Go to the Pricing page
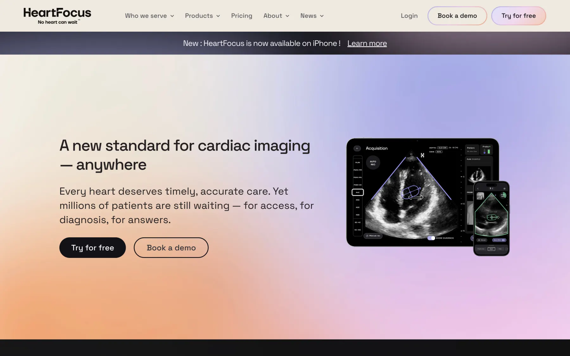 (242, 16)
